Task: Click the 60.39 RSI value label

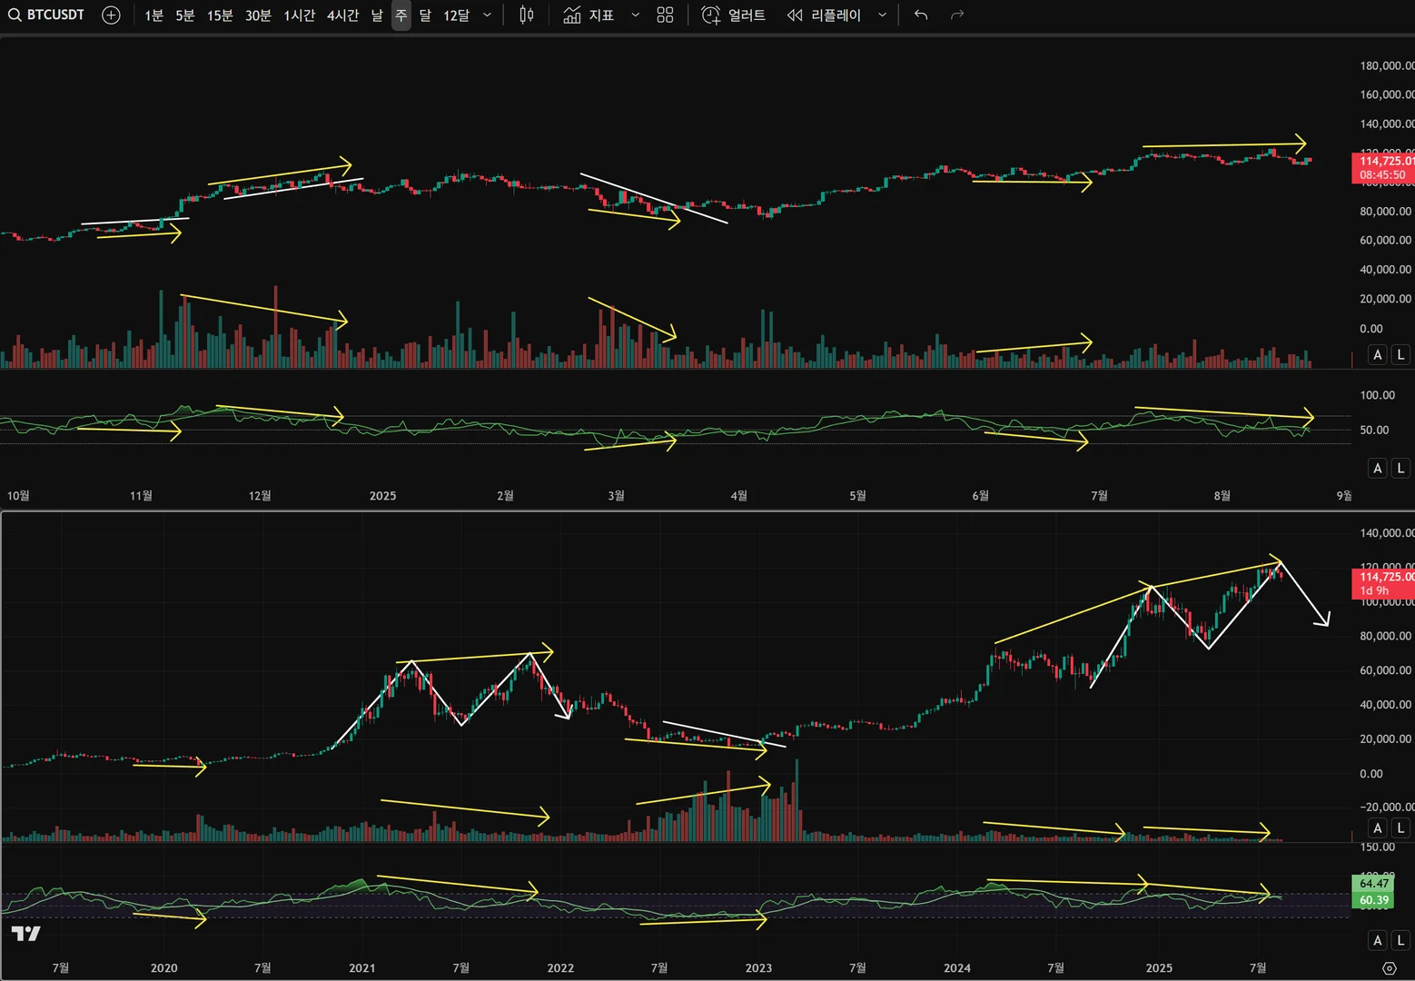Action: (x=1373, y=901)
